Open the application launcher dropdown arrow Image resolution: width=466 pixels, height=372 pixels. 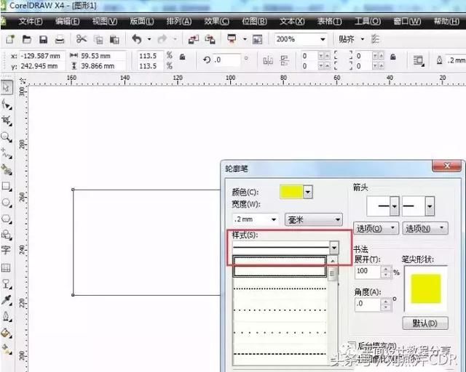[x=245, y=39]
